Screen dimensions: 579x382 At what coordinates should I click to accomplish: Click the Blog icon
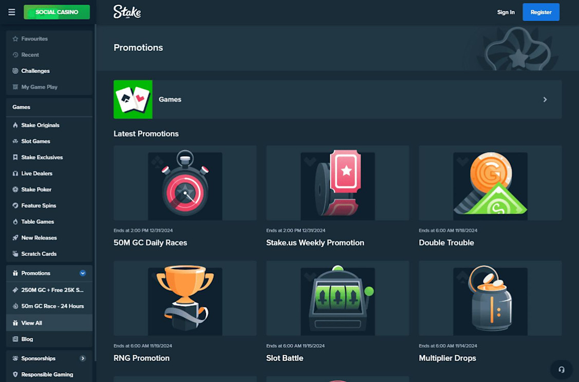[15, 339]
